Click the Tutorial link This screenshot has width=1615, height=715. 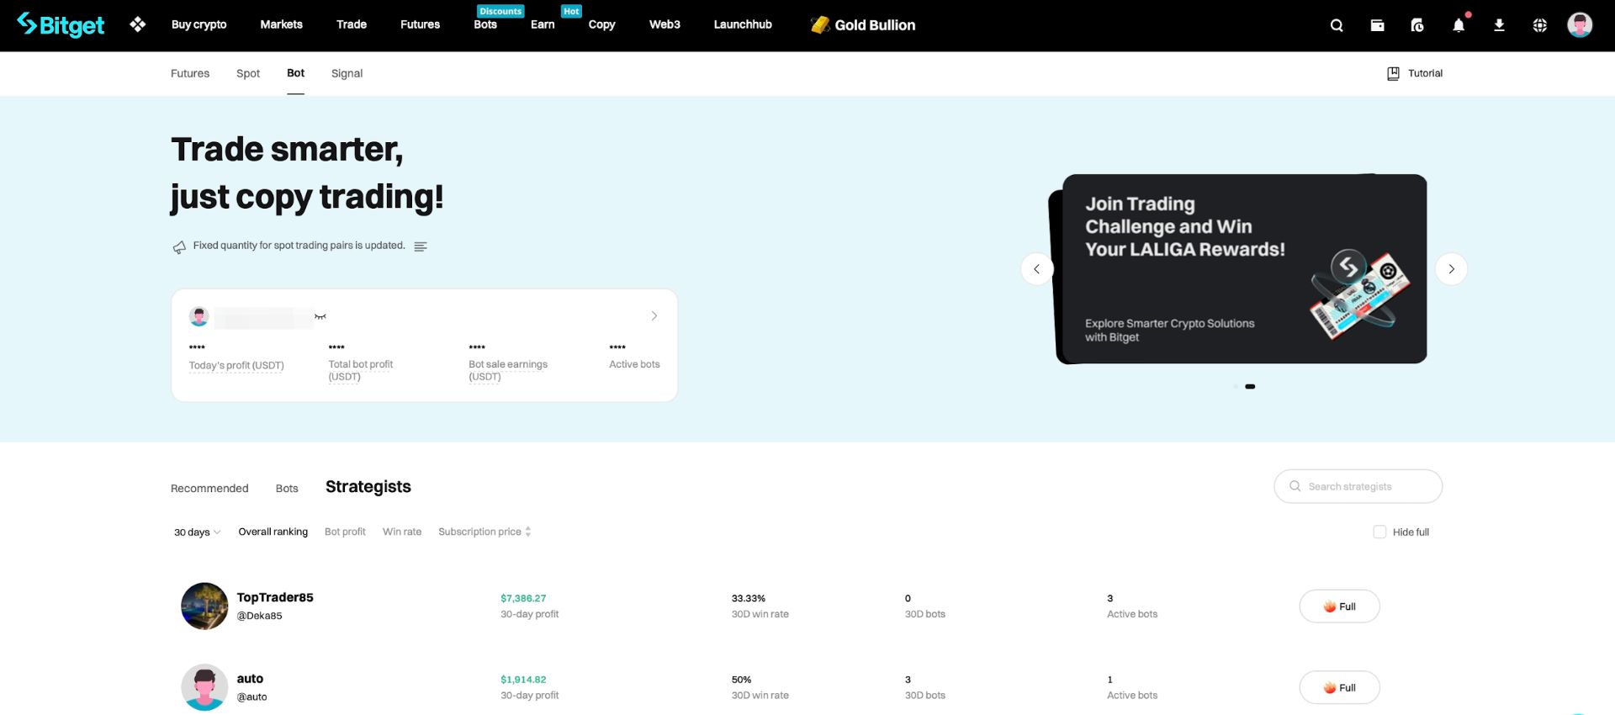pos(1425,73)
